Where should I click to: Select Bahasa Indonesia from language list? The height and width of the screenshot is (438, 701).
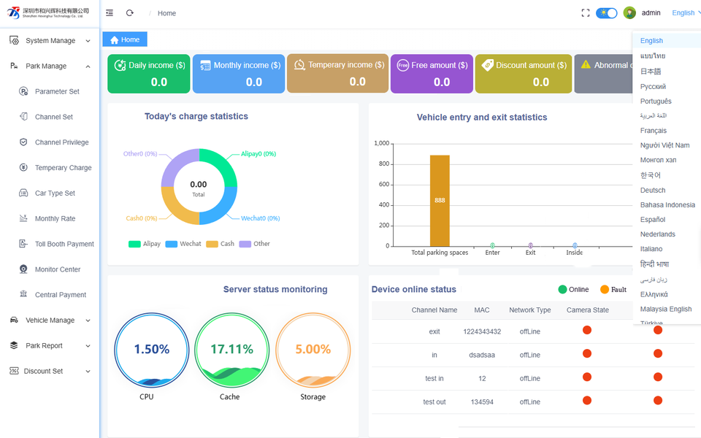(x=667, y=205)
